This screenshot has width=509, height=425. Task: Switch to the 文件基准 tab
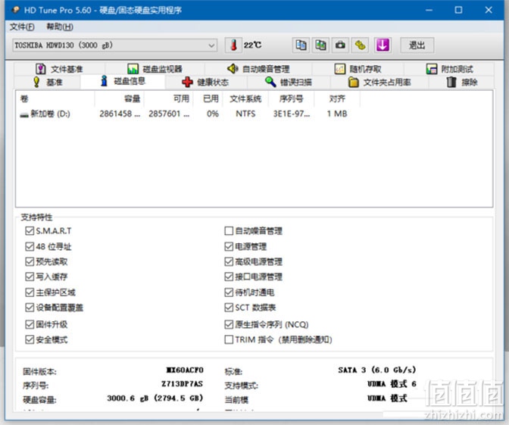pyautogui.click(x=59, y=69)
